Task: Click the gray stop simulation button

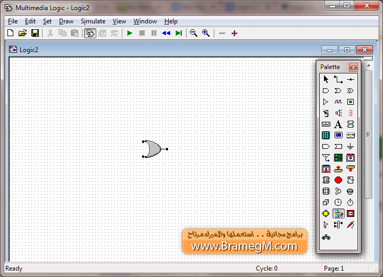Action: [142, 33]
